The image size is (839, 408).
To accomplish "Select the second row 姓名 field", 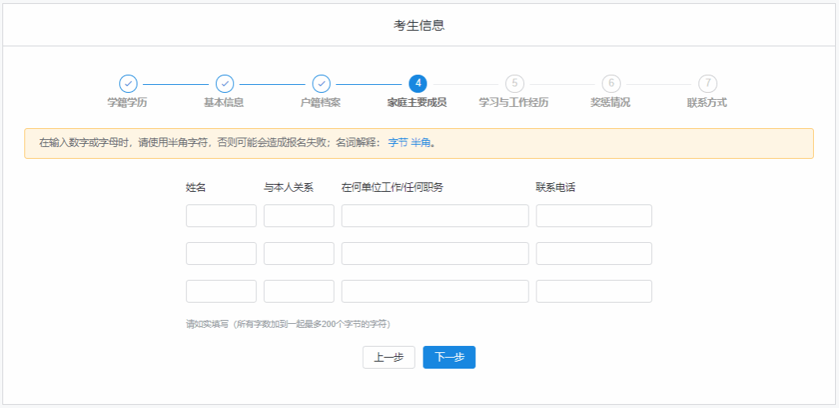I will pyautogui.click(x=221, y=254).
